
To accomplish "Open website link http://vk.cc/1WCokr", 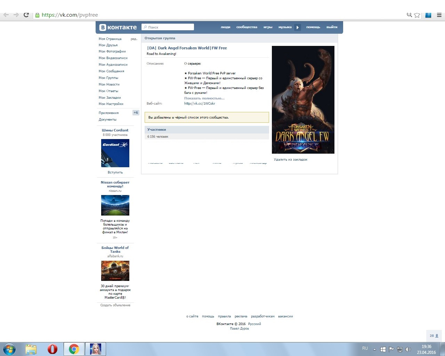I will click(200, 104).
